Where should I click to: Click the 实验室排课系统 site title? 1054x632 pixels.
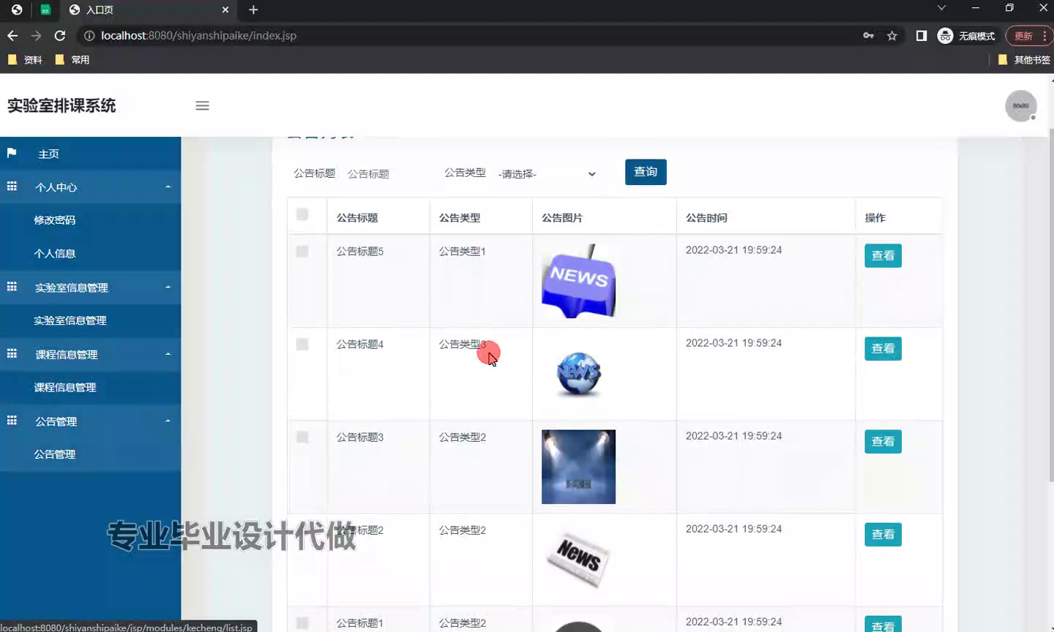click(x=61, y=105)
